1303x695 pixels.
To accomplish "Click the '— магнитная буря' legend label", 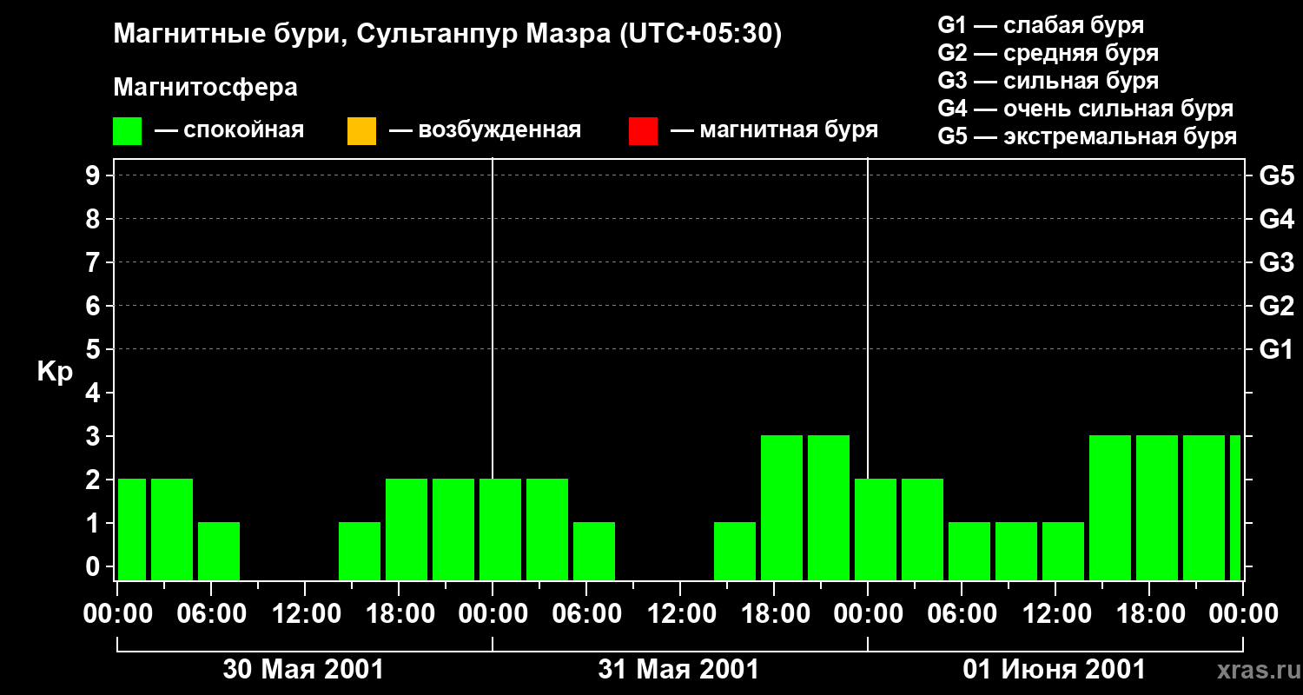I will (x=774, y=130).
